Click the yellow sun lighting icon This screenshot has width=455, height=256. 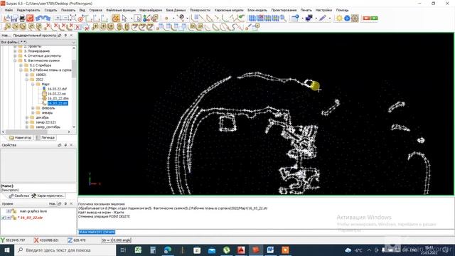tap(339, 18)
